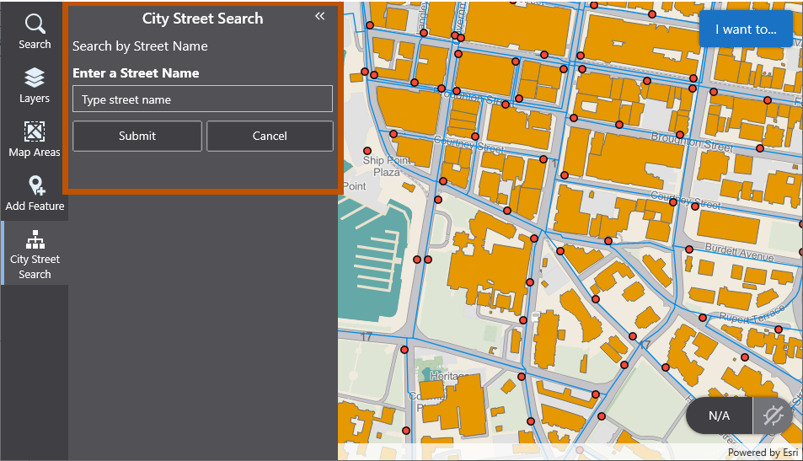Image resolution: width=803 pixels, height=461 pixels.
Task: Click the street name input field
Action: pos(202,99)
